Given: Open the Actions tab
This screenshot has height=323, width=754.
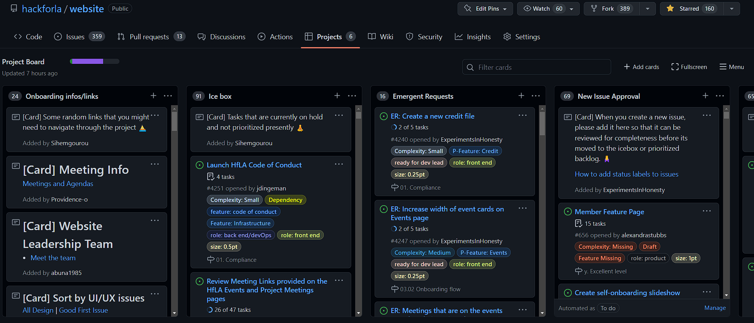Looking at the screenshot, I should tap(275, 37).
